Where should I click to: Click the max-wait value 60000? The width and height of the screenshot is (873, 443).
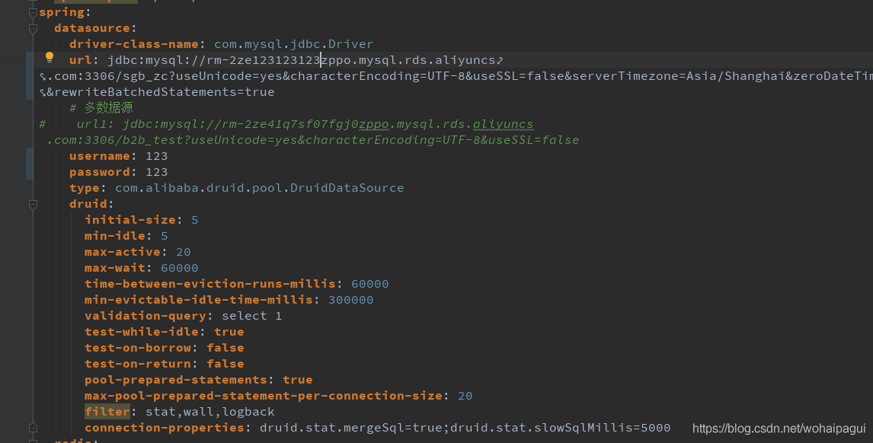[x=179, y=268]
